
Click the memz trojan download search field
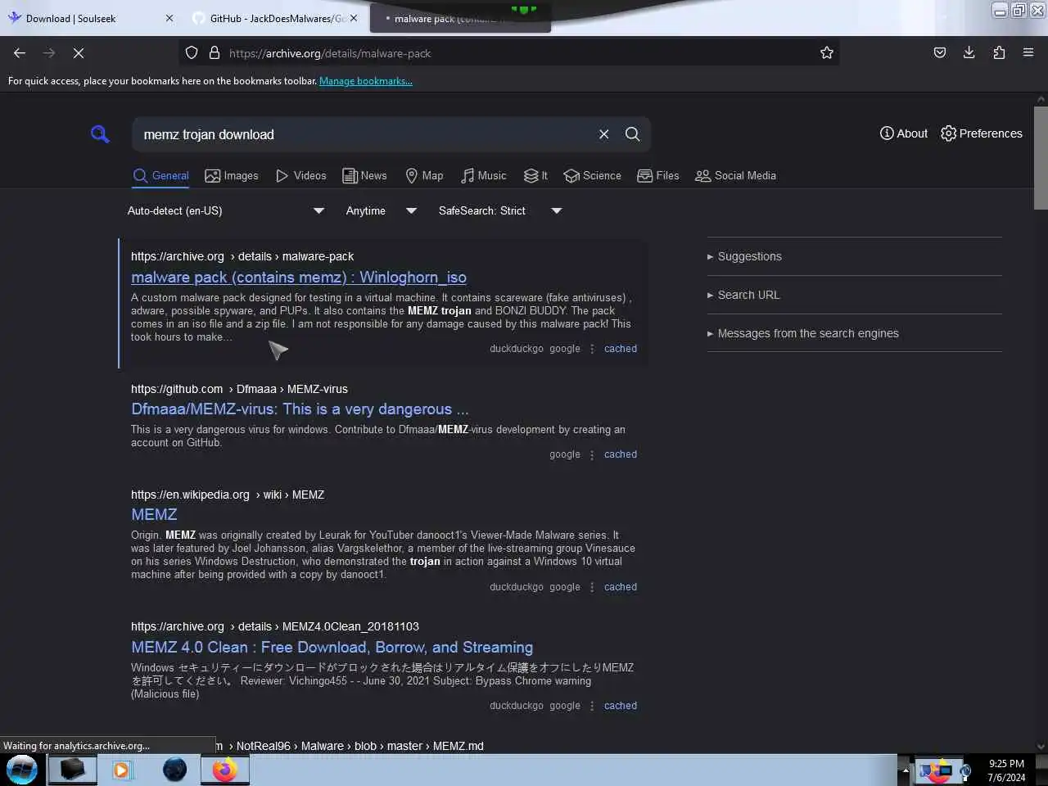(364, 134)
